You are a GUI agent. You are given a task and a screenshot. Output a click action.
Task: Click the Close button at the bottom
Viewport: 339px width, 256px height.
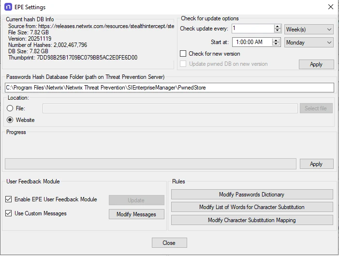[x=169, y=243]
